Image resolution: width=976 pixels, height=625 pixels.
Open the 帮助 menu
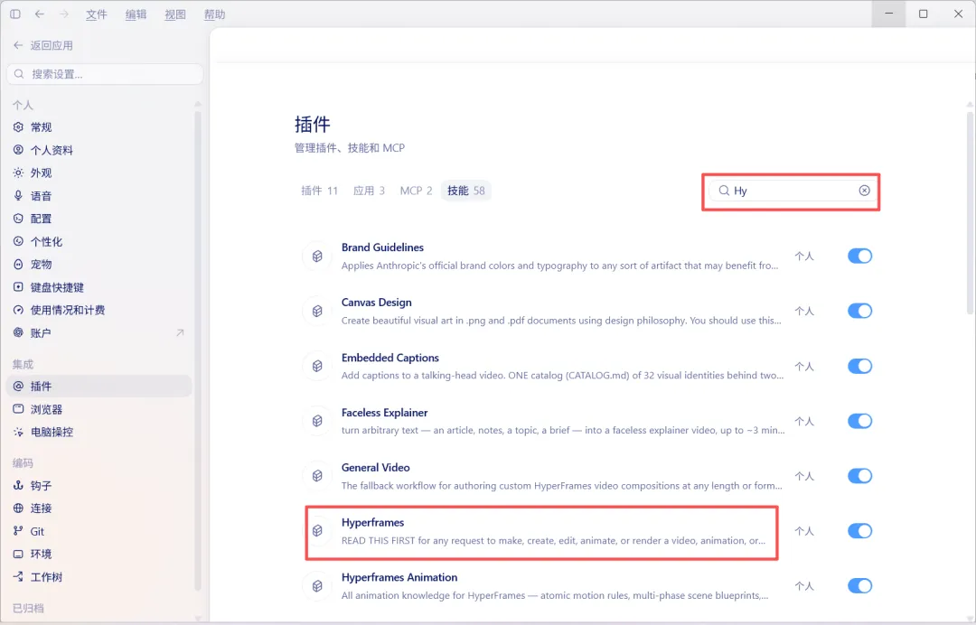(214, 14)
